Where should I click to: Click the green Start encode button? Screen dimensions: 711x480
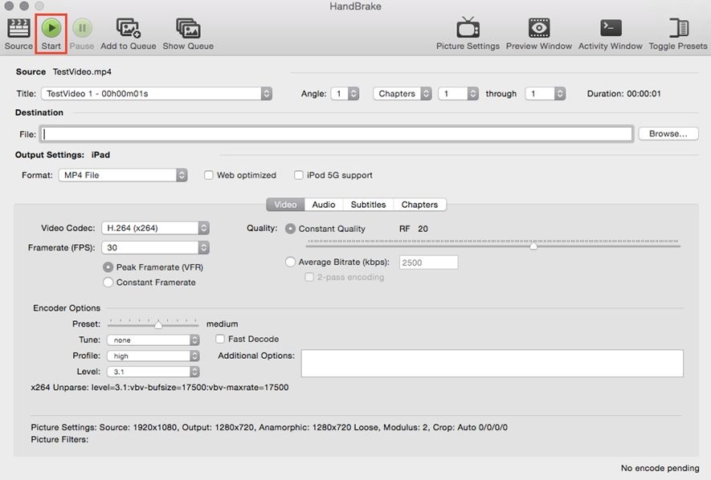point(51,28)
